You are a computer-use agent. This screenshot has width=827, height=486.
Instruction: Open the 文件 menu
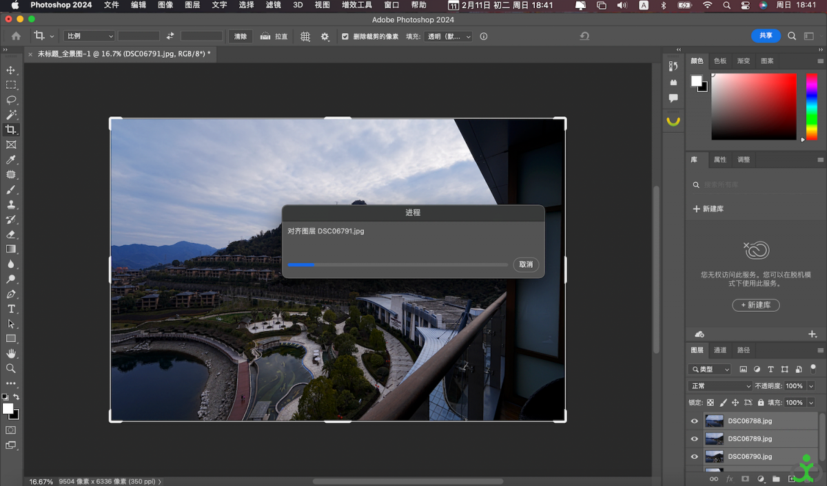(111, 5)
